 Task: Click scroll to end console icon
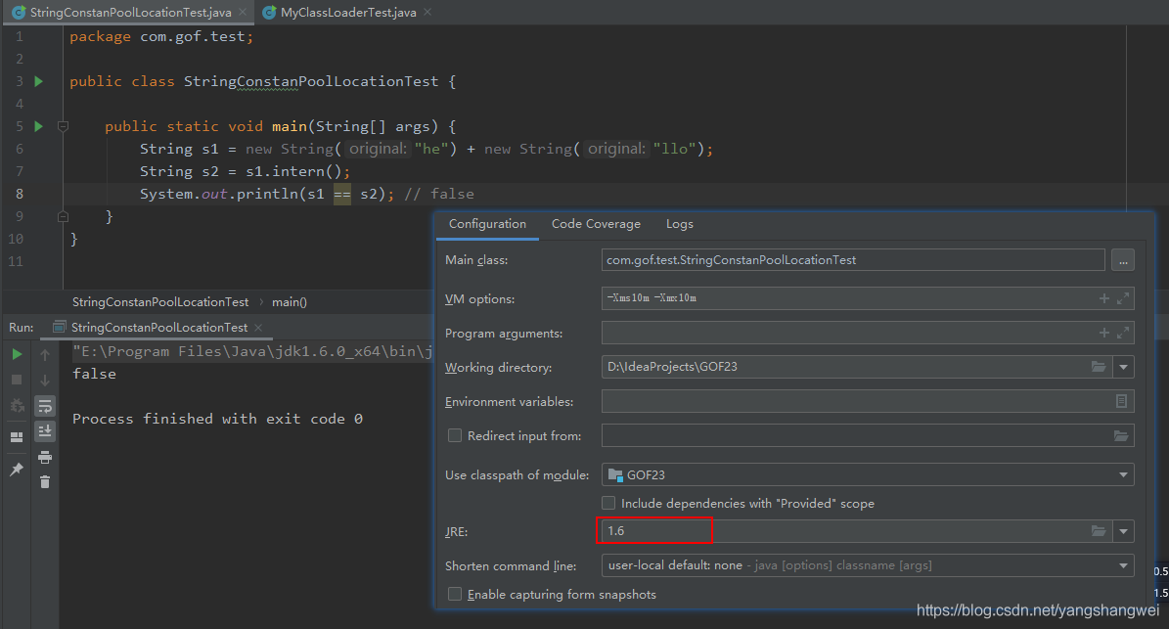coord(45,431)
